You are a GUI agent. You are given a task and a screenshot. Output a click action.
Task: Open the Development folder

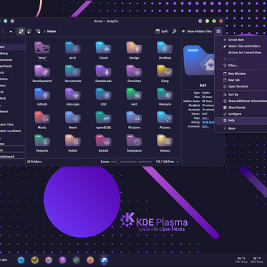[x=42, y=73]
